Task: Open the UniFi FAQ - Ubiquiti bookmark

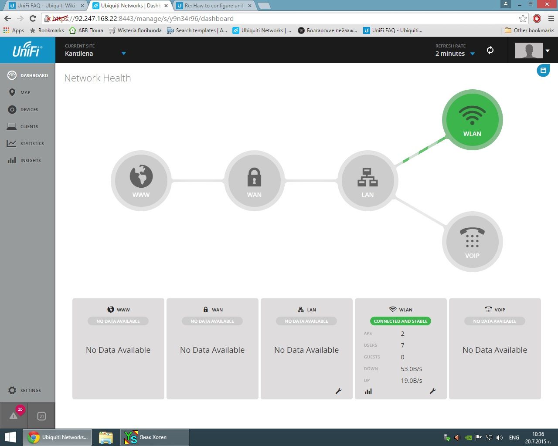Action: point(393,30)
